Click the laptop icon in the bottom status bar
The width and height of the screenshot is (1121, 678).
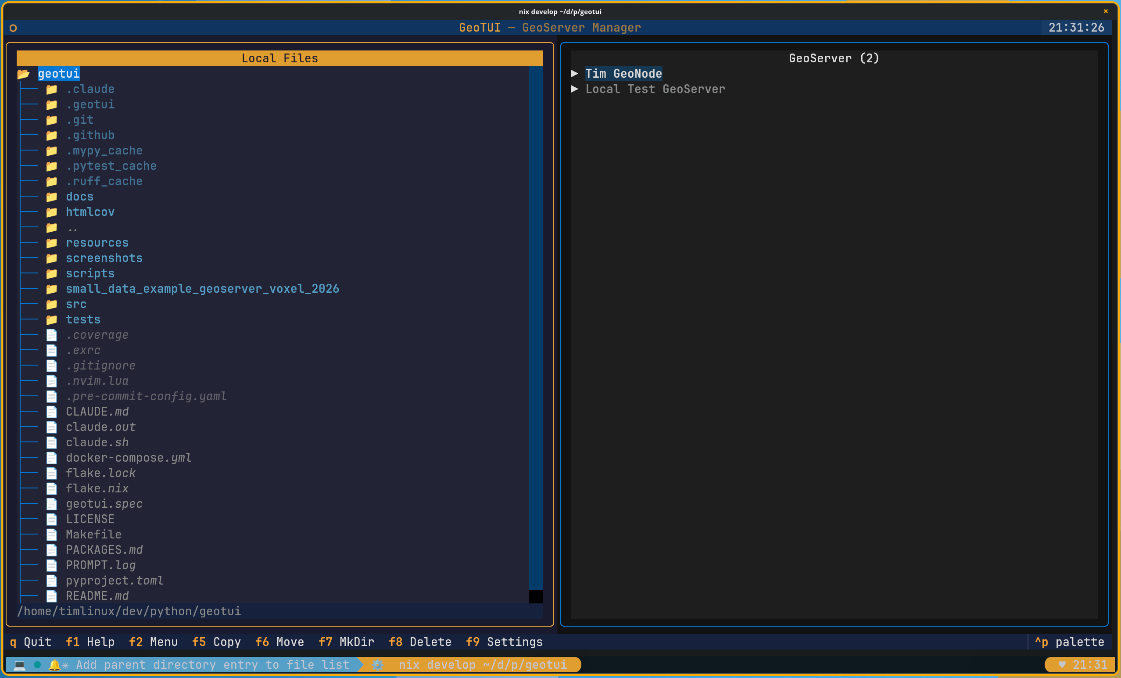tap(20, 665)
